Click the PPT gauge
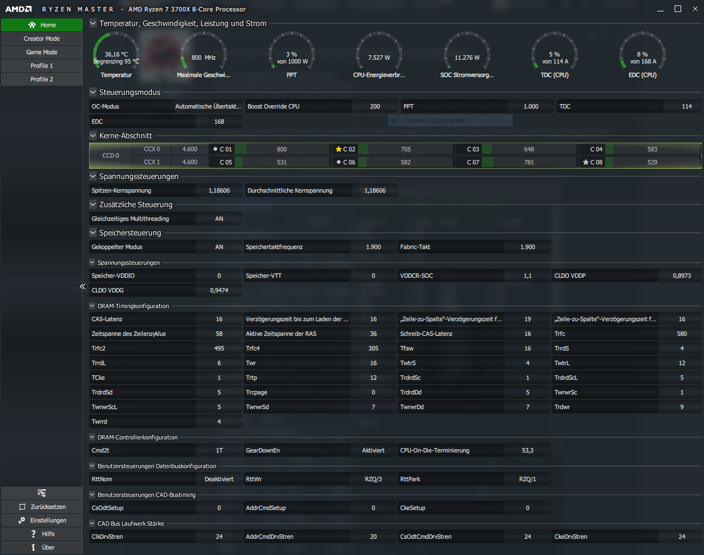 [292, 55]
